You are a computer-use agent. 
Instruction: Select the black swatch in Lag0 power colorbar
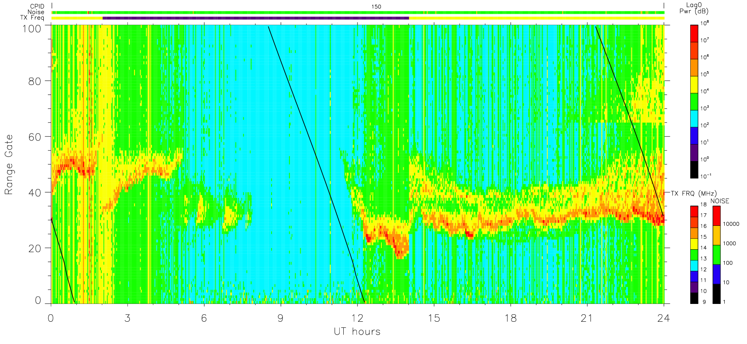[694, 170]
